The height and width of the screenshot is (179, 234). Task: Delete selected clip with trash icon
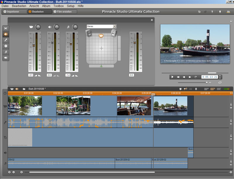click(196, 89)
